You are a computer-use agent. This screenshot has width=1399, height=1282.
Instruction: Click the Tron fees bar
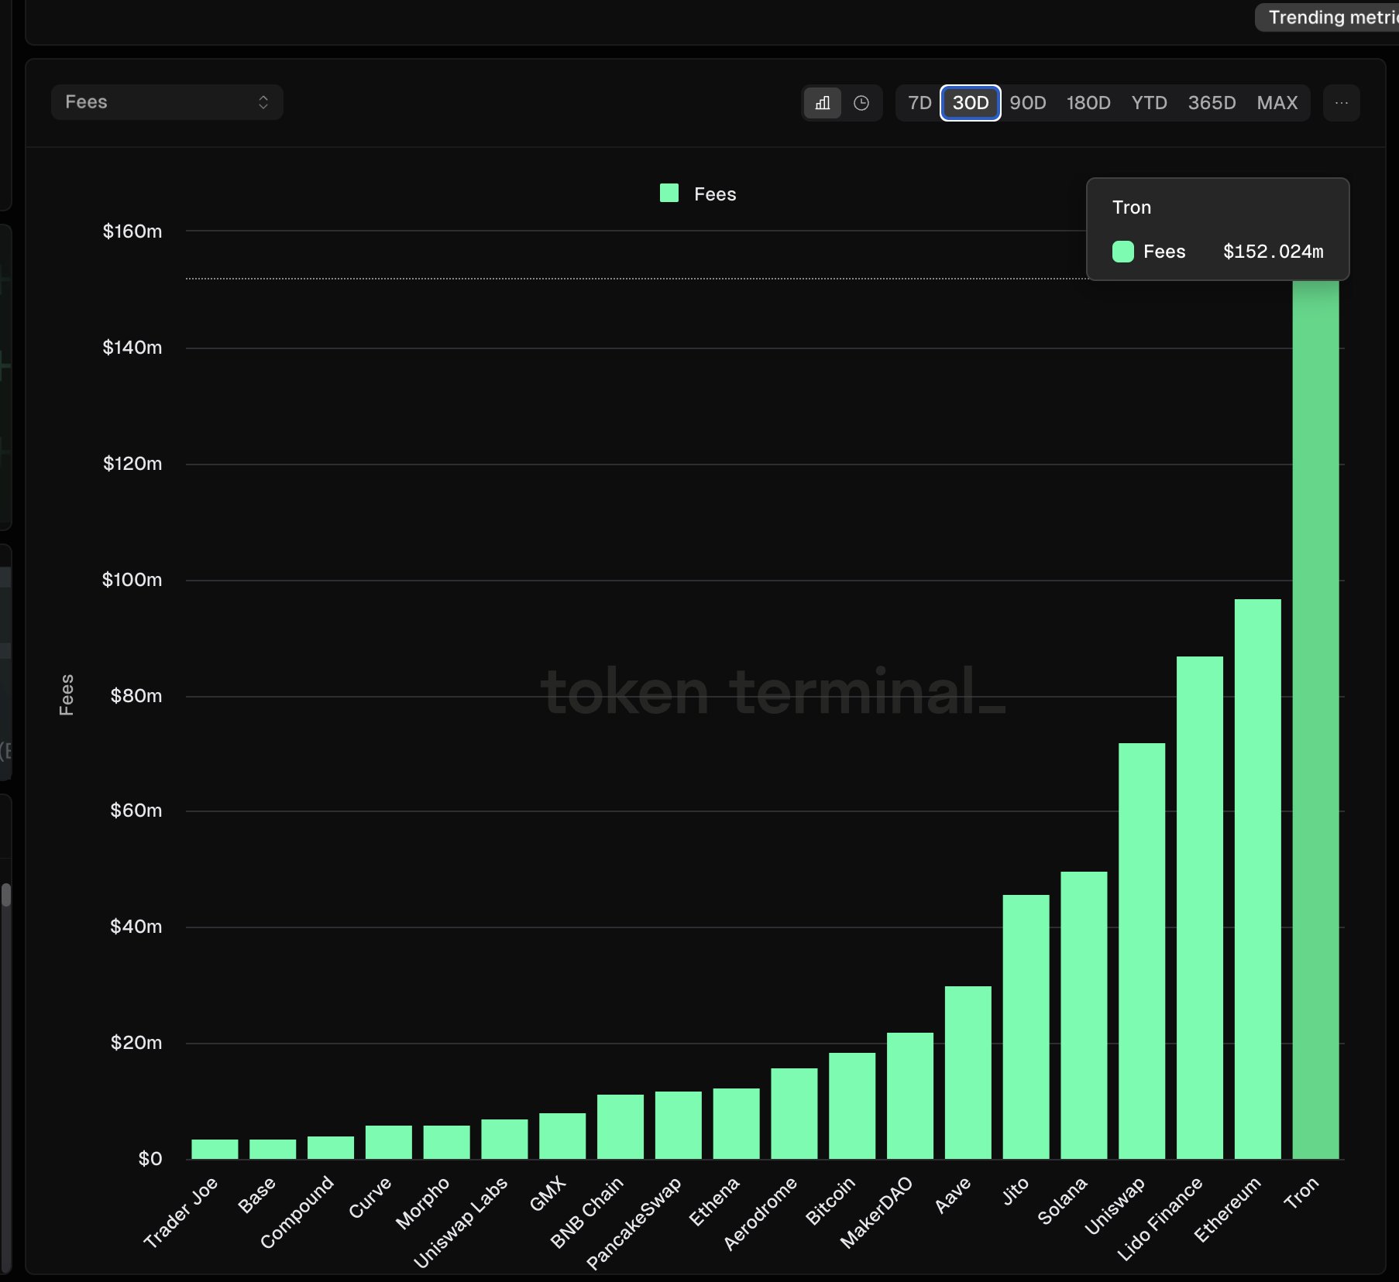[1315, 720]
